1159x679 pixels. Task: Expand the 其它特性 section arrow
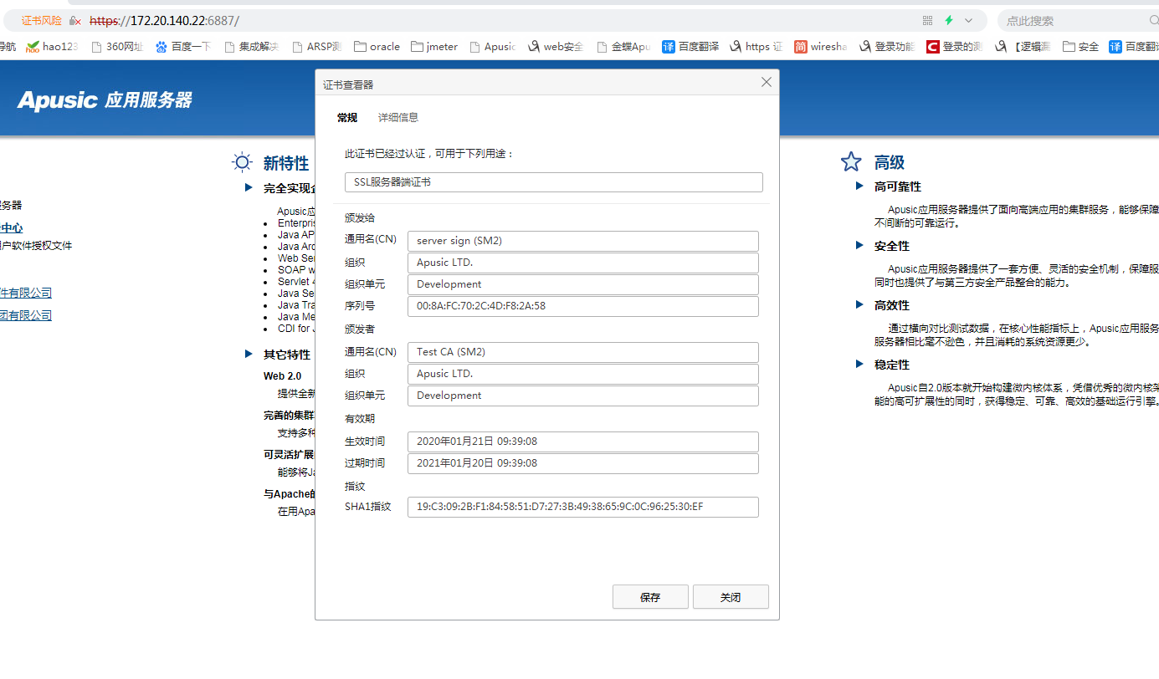(x=249, y=355)
